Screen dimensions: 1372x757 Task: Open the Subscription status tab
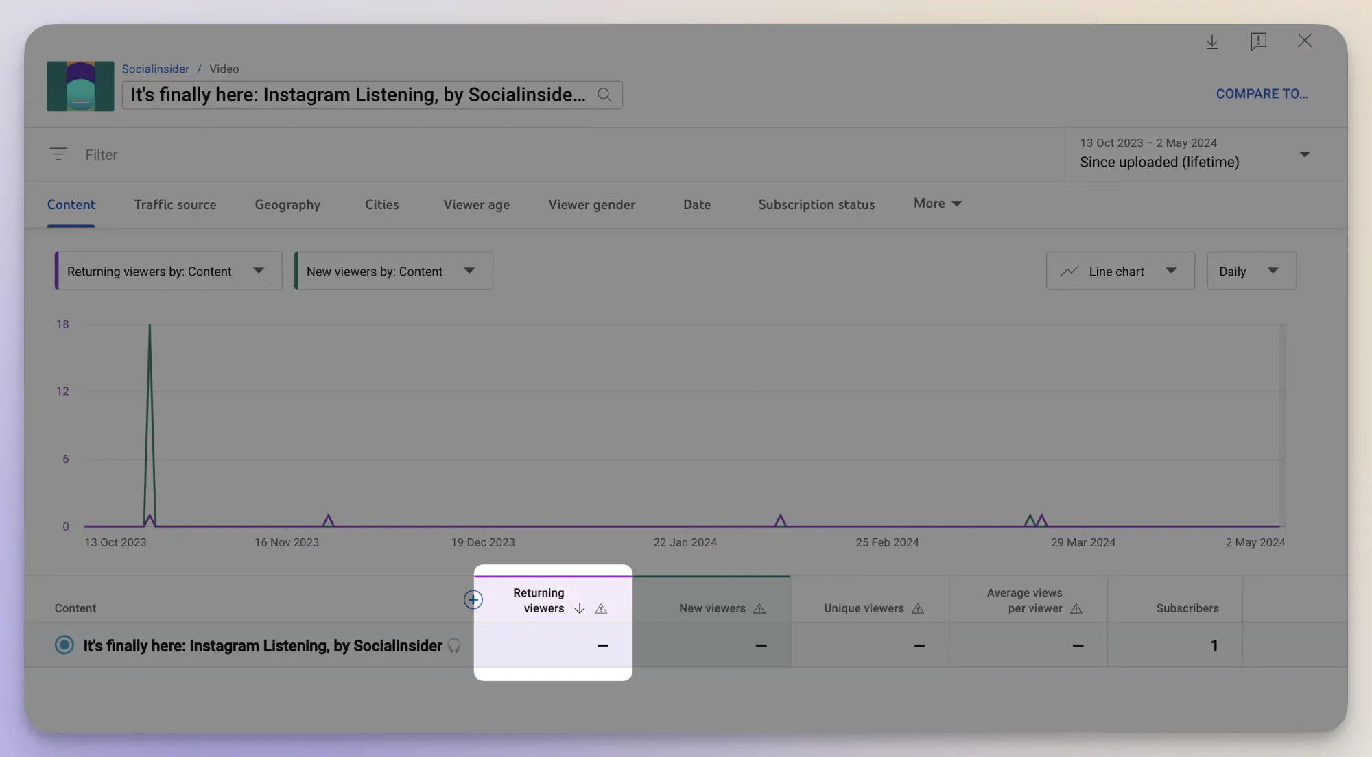(x=816, y=204)
